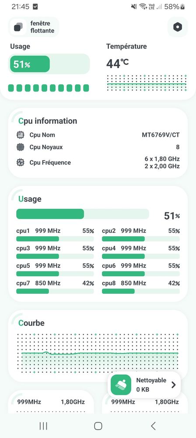Open Android recent apps navigation button
196x438 pixels.
point(43,426)
